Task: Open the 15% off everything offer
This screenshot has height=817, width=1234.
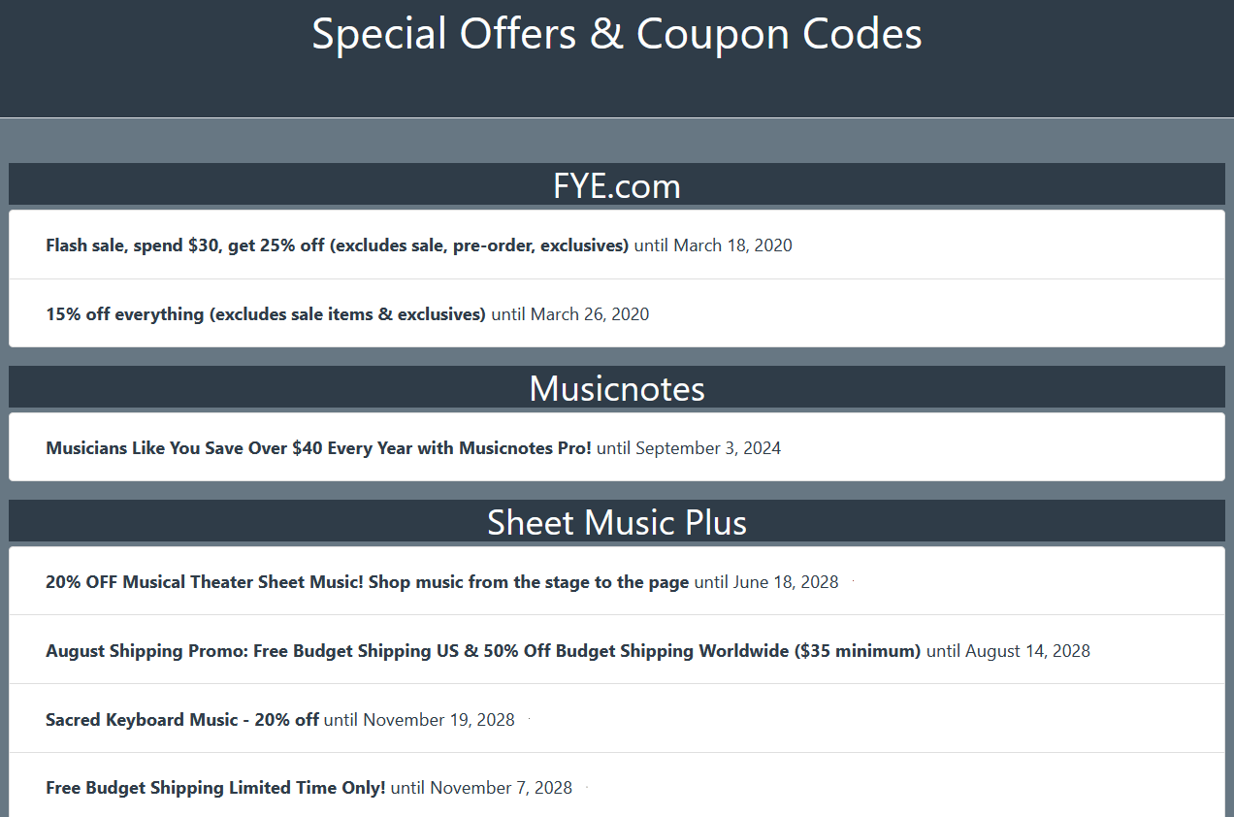Action: (x=265, y=314)
